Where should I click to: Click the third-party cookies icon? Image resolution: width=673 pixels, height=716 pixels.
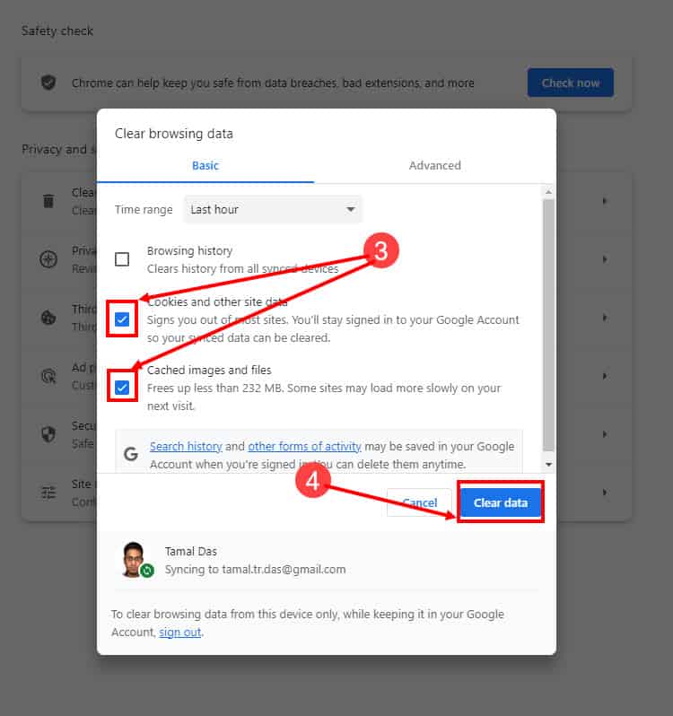click(x=48, y=318)
